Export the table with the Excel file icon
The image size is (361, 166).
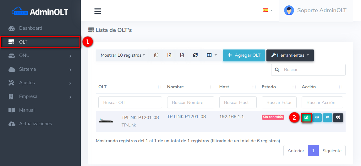click(169, 55)
